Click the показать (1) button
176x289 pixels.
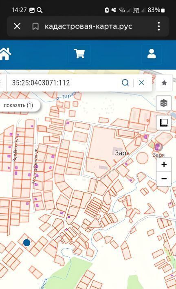(x=18, y=105)
